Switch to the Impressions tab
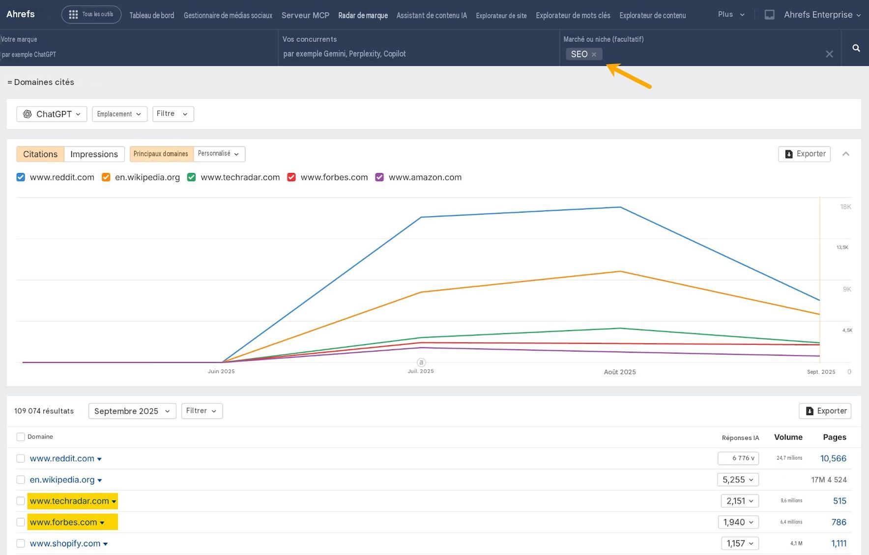 coord(94,154)
